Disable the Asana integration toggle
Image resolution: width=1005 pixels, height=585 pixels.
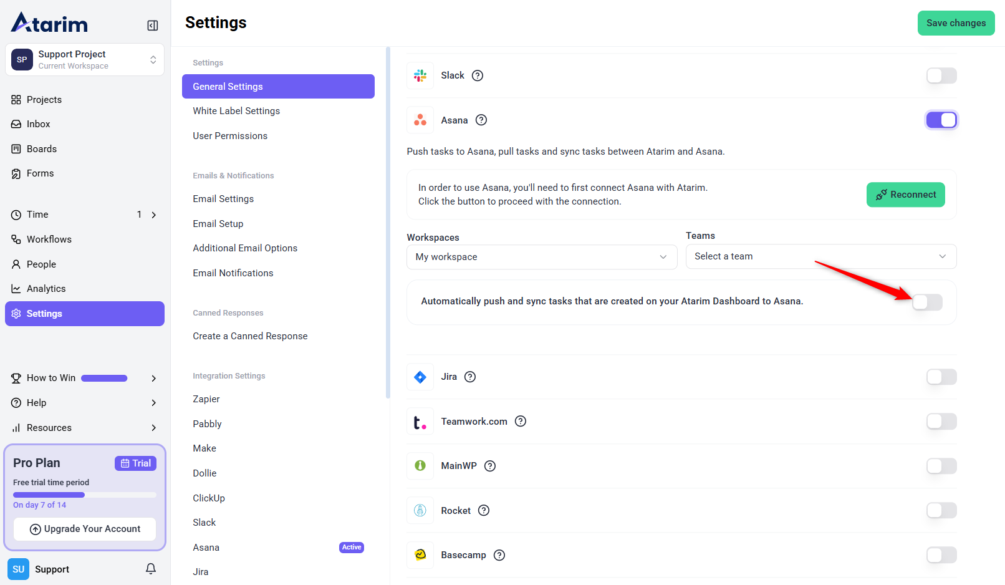(x=941, y=120)
